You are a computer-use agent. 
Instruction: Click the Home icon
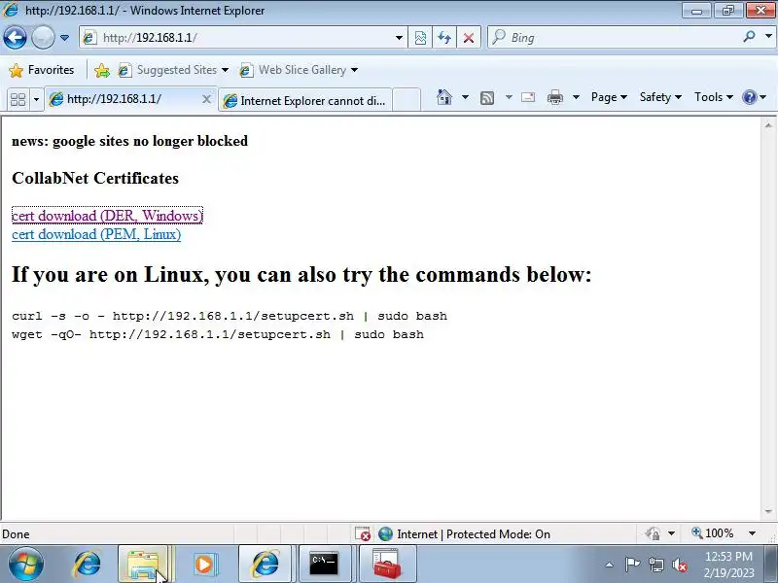coord(444,97)
